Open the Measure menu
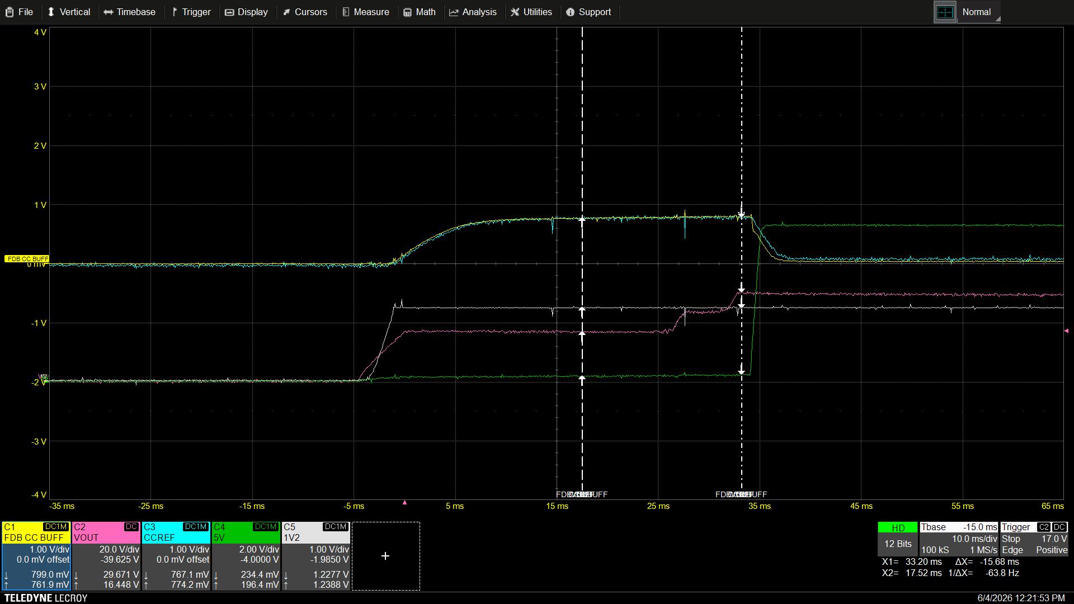 click(366, 12)
